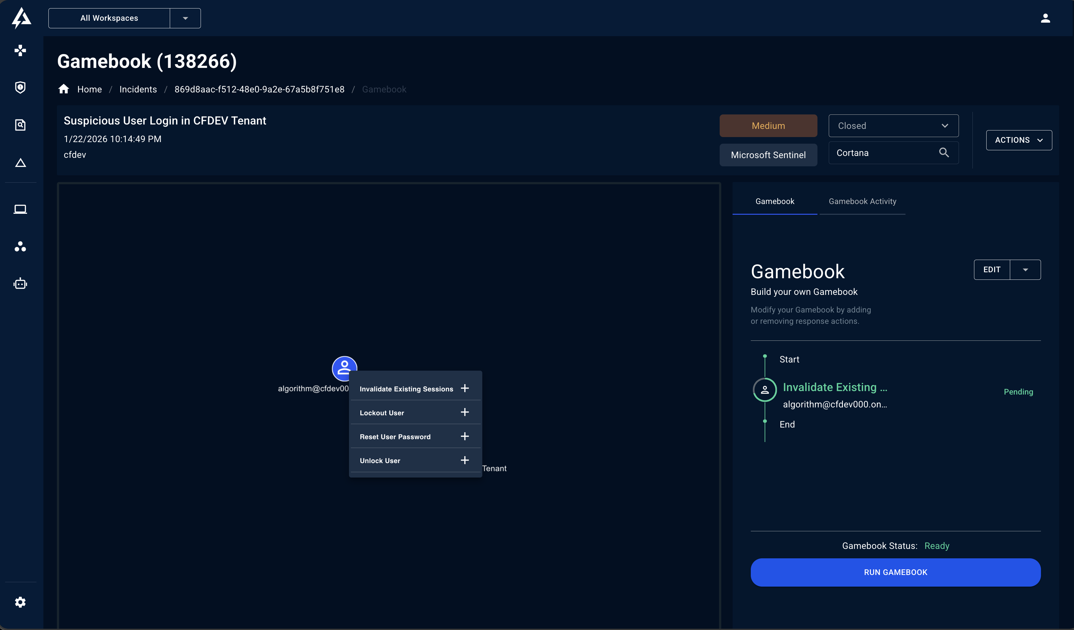
Task: Expand the ACTIONS dropdown button
Action: click(1019, 140)
